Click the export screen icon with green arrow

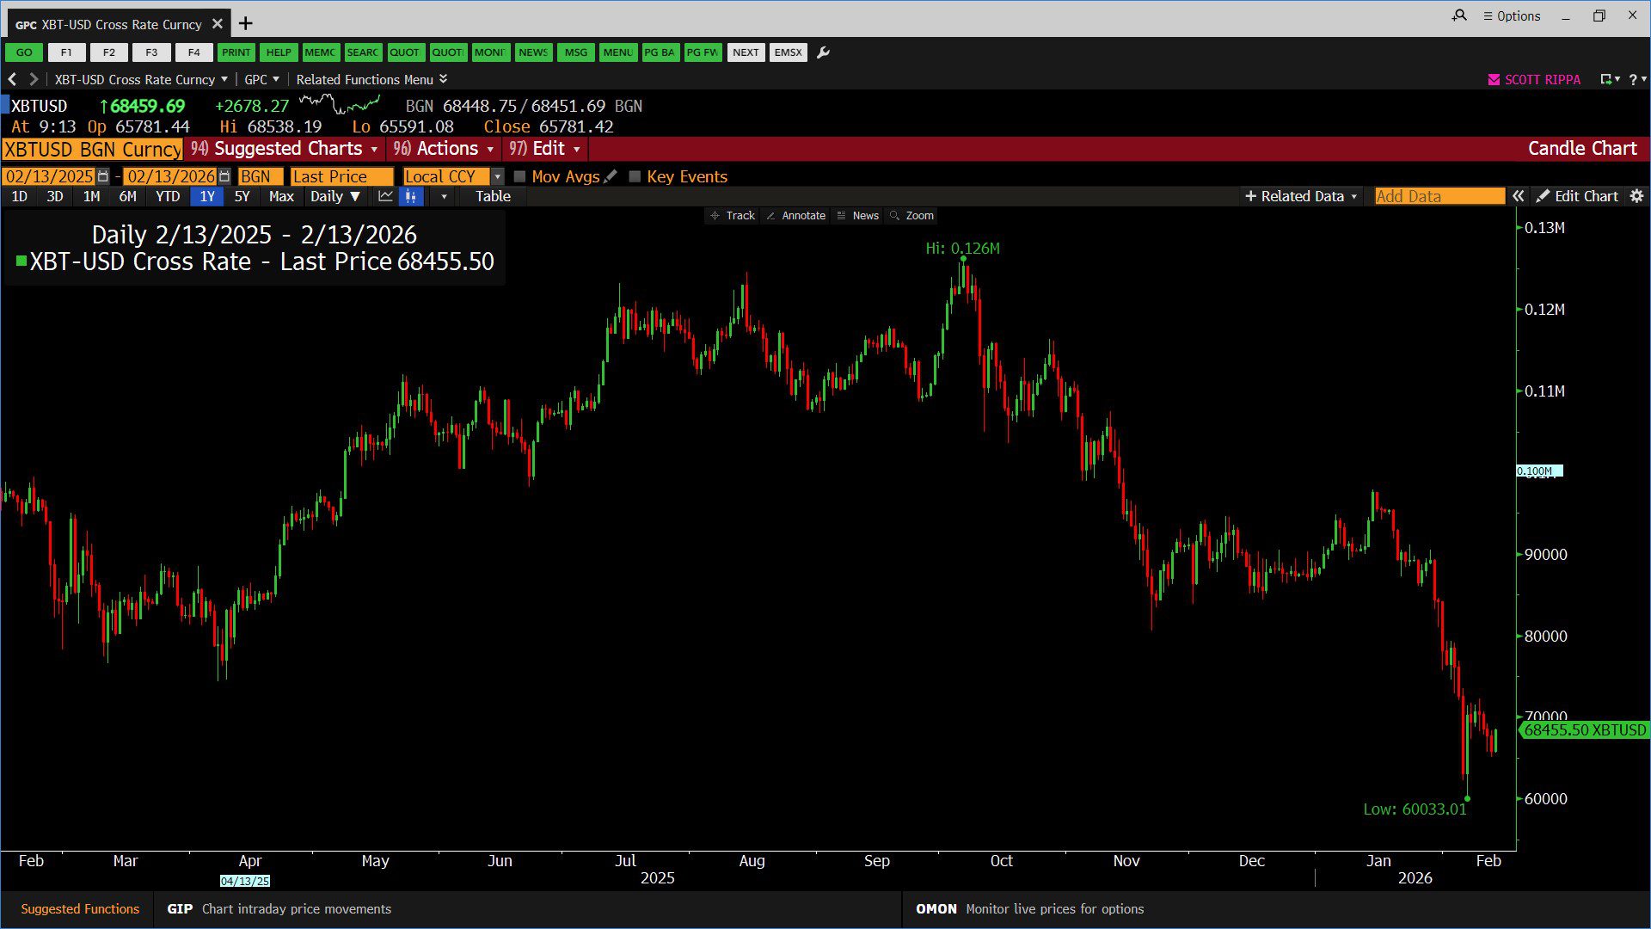point(1606,79)
